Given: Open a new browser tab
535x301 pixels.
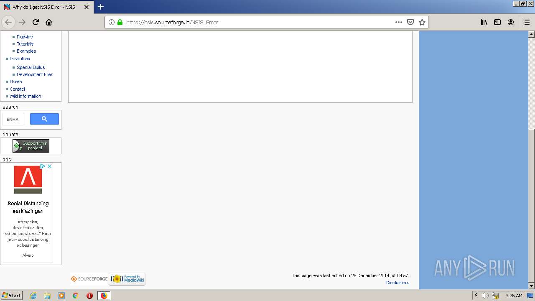Looking at the screenshot, I should [x=101, y=7].
